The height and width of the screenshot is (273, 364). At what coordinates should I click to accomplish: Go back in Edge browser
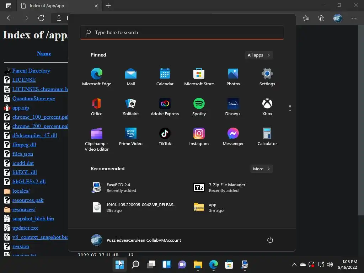pos(10,18)
